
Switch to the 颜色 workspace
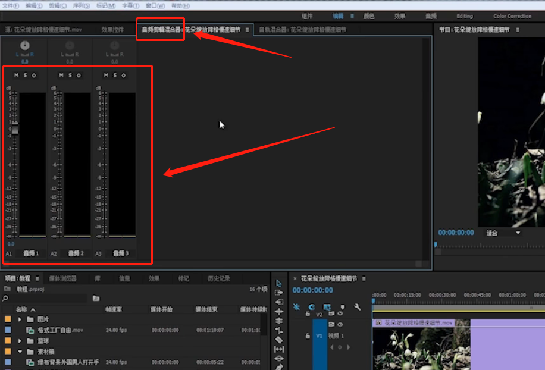(x=369, y=16)
